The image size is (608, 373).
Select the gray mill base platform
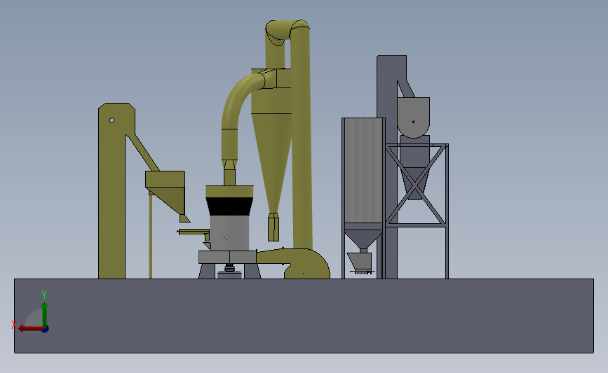tap(228, 258)
